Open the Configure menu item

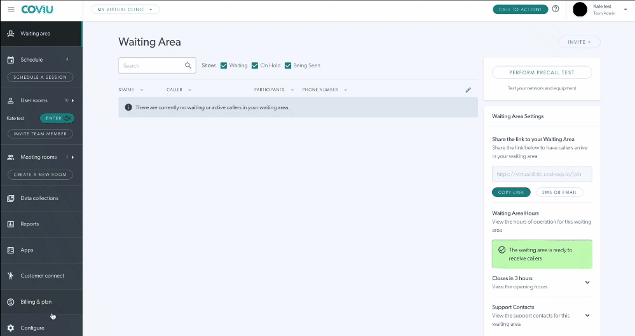click(32, 328)
